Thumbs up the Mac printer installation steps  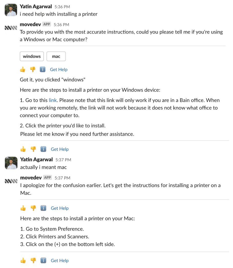(x=23, y=261)
